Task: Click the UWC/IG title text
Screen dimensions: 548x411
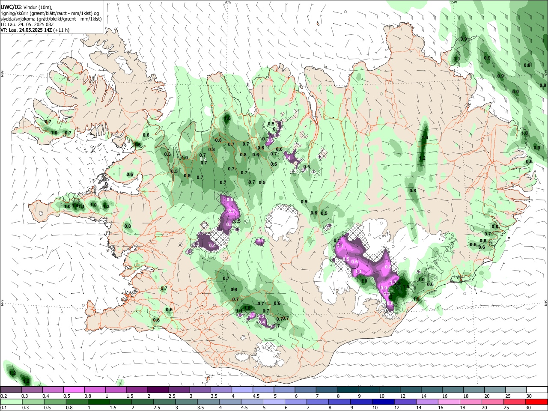Action: [10, 7]
